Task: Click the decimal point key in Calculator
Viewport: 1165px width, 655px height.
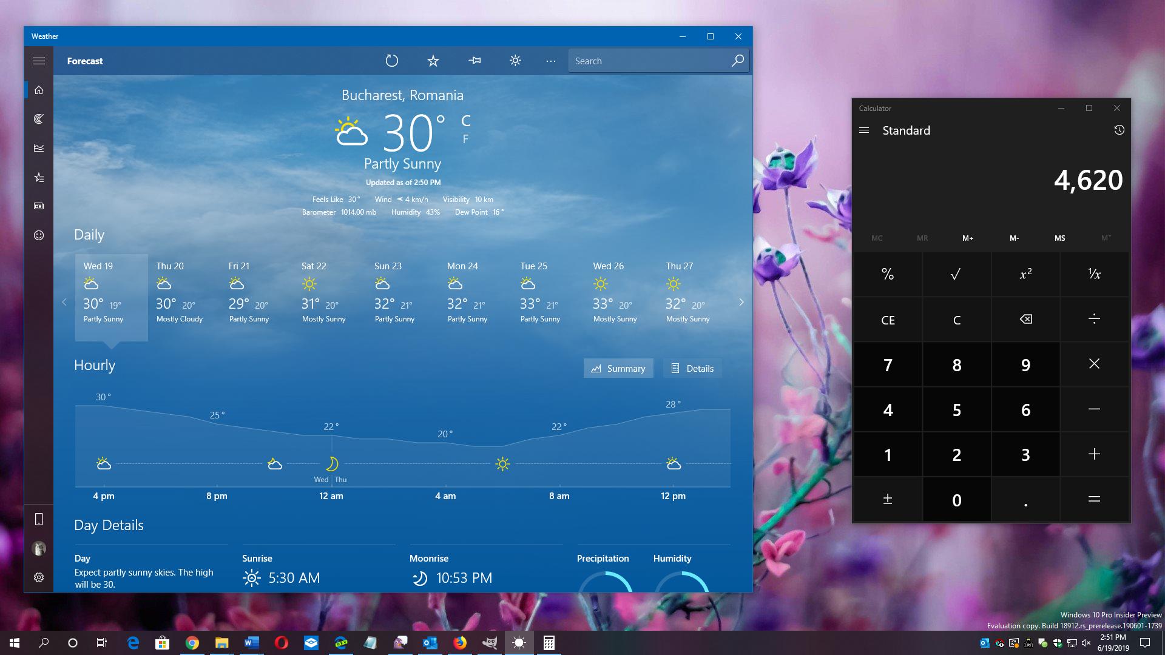Action: point(1025,500)
